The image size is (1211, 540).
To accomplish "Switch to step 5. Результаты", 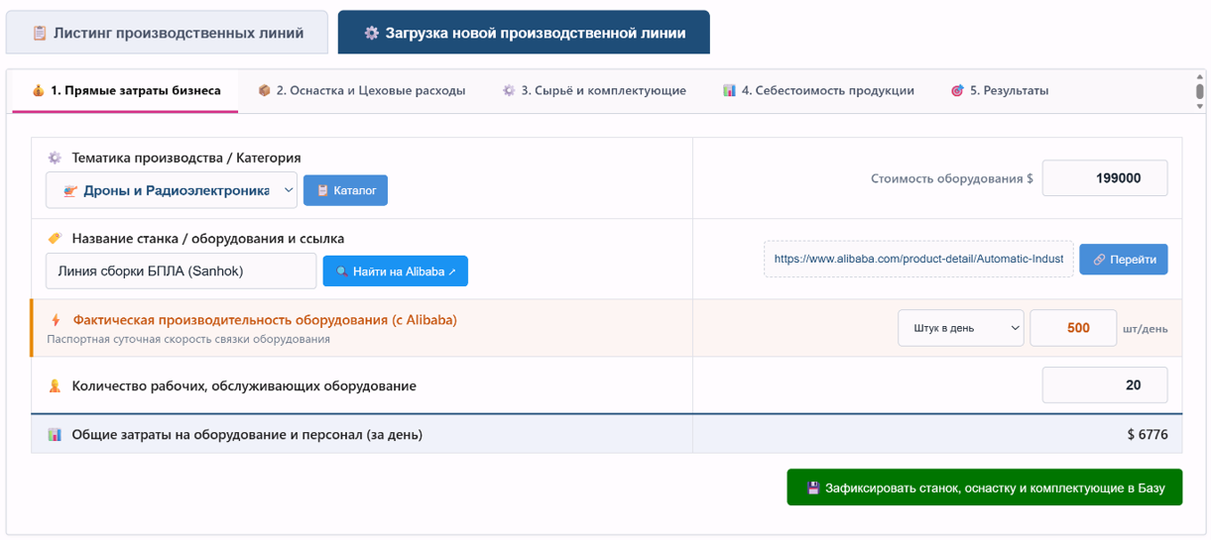I will pyautogui.click(x=999, y=90).
